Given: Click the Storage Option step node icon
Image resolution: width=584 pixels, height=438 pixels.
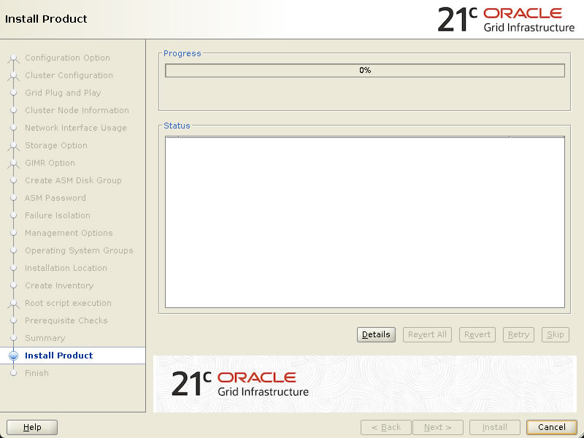Looking at the screenshot, I should click(x=13, y=145).
